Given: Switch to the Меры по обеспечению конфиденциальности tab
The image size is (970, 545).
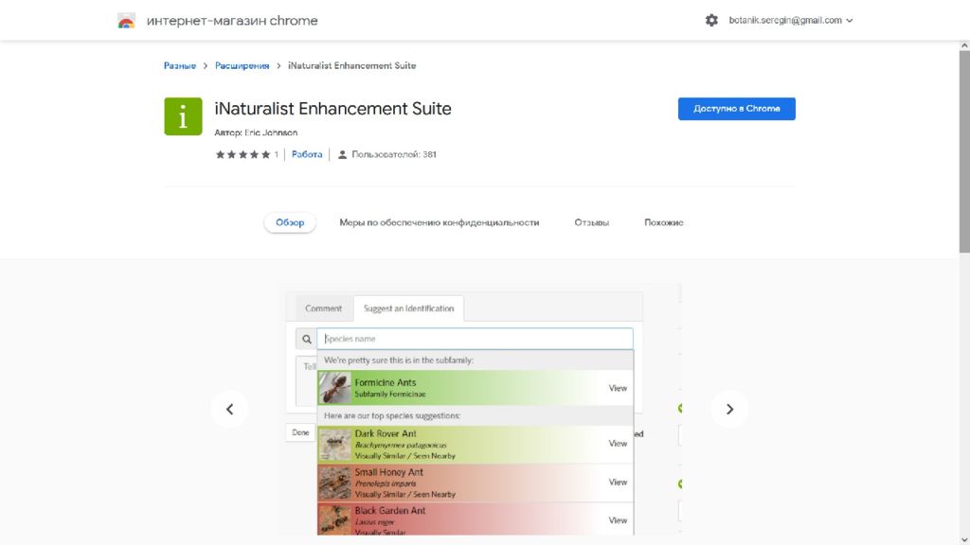Looking at the screenshot, I should coord(440,222).
